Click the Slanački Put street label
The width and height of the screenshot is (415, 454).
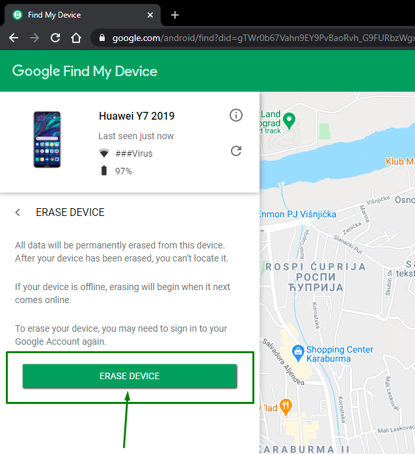pos(348,245)
